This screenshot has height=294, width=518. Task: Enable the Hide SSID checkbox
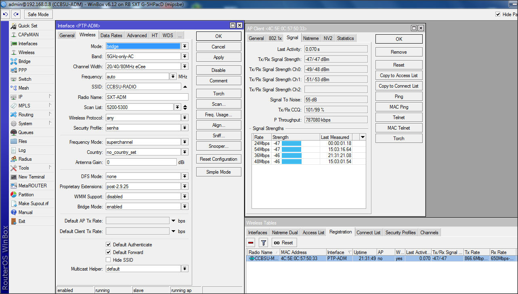tap(108, 260)
